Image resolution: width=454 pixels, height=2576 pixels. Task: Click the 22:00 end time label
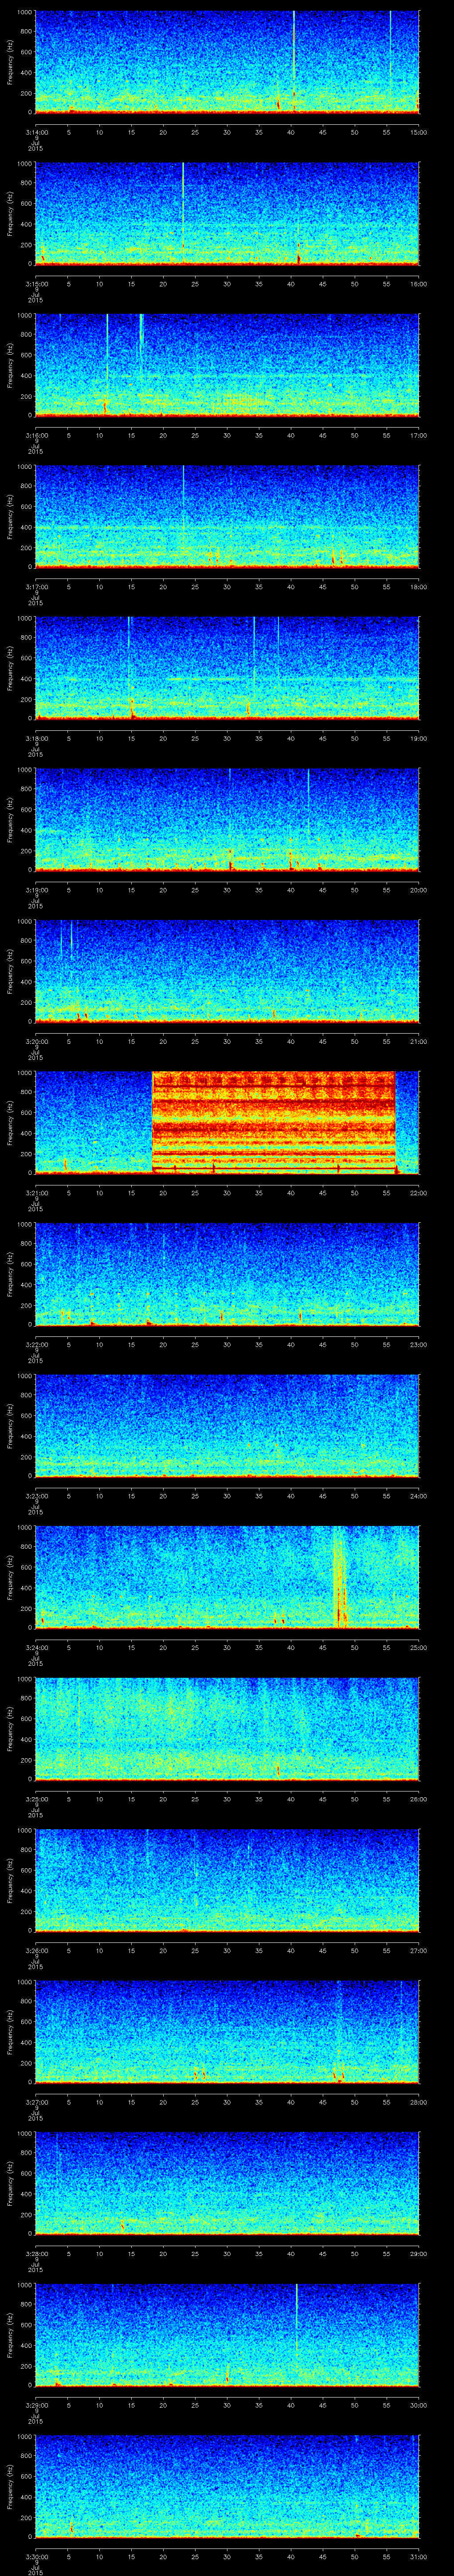(418, 1193)
